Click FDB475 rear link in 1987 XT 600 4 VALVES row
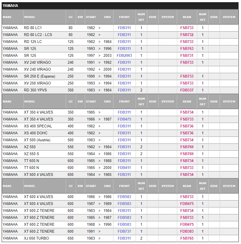 click(187, 204)
